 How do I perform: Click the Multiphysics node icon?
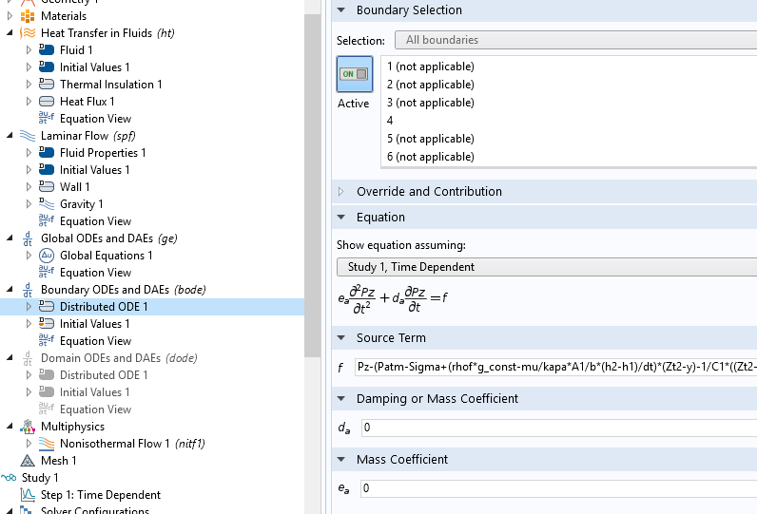click(x=28, y=427)
